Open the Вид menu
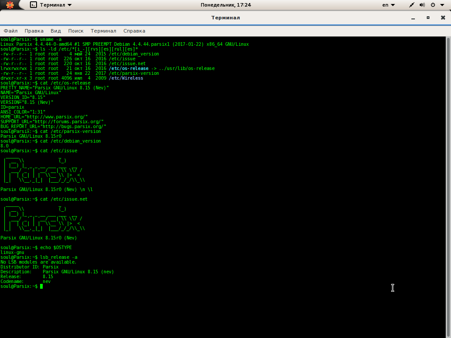 (56, 31)
